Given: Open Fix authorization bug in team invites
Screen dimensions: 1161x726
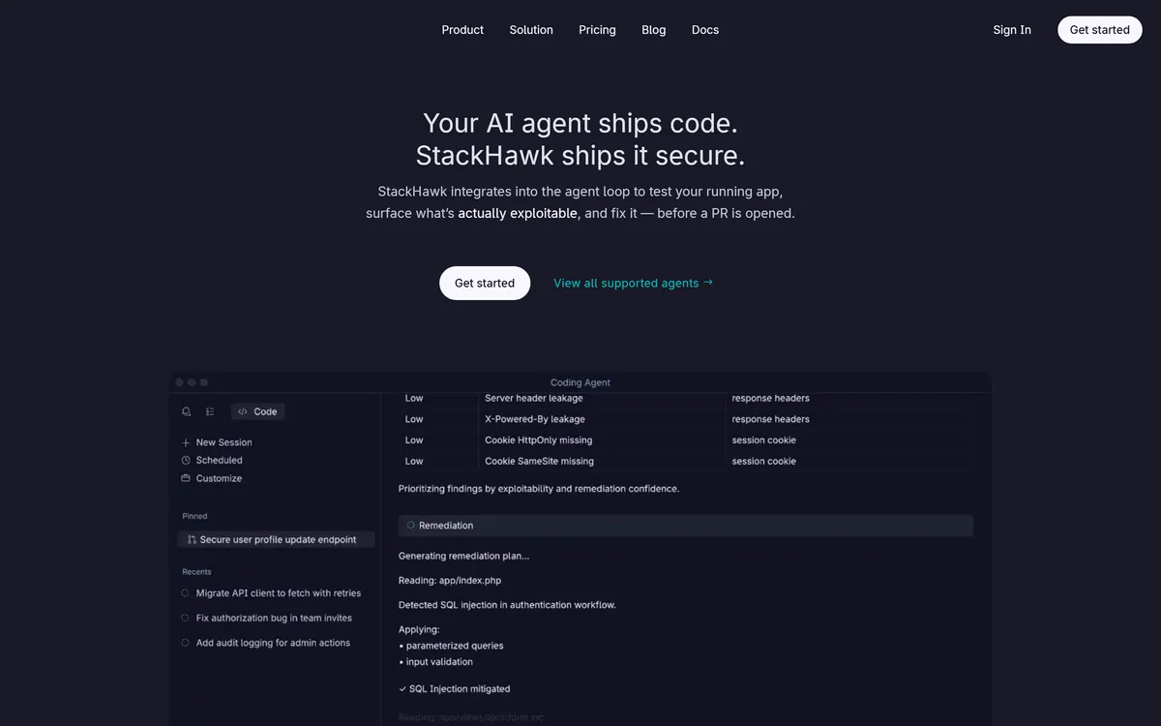Looking at the screenshot, I should click(274, 618).
